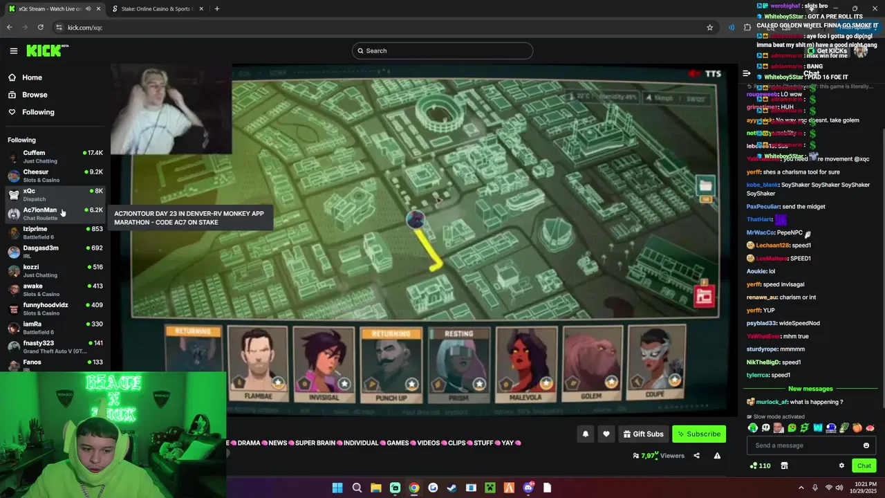Insert the blue W emote from quick emotes
Image resolution: width=885 pixels, height=498 pixels.
click(x=818, y=428)
